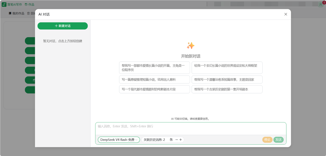Screen dimensions: 326x156
Task: Open the 作品 menu in the top bar
Action: click(29, 4)
